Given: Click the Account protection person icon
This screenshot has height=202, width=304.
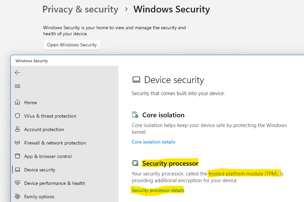Looking at the screenshot, I should tap(17, 129).
